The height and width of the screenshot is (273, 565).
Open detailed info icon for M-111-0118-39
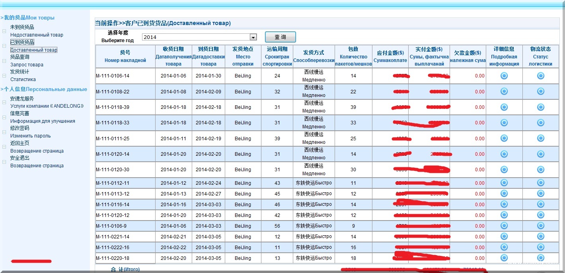click(504, 107)
